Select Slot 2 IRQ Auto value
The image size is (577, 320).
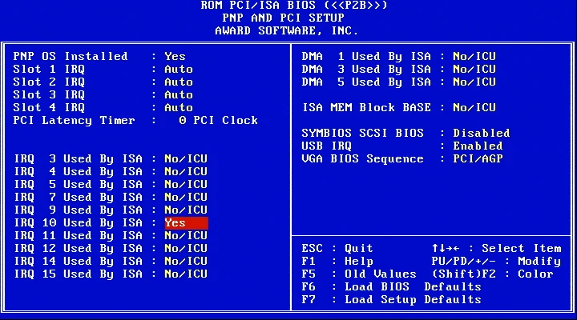point(179,82)
